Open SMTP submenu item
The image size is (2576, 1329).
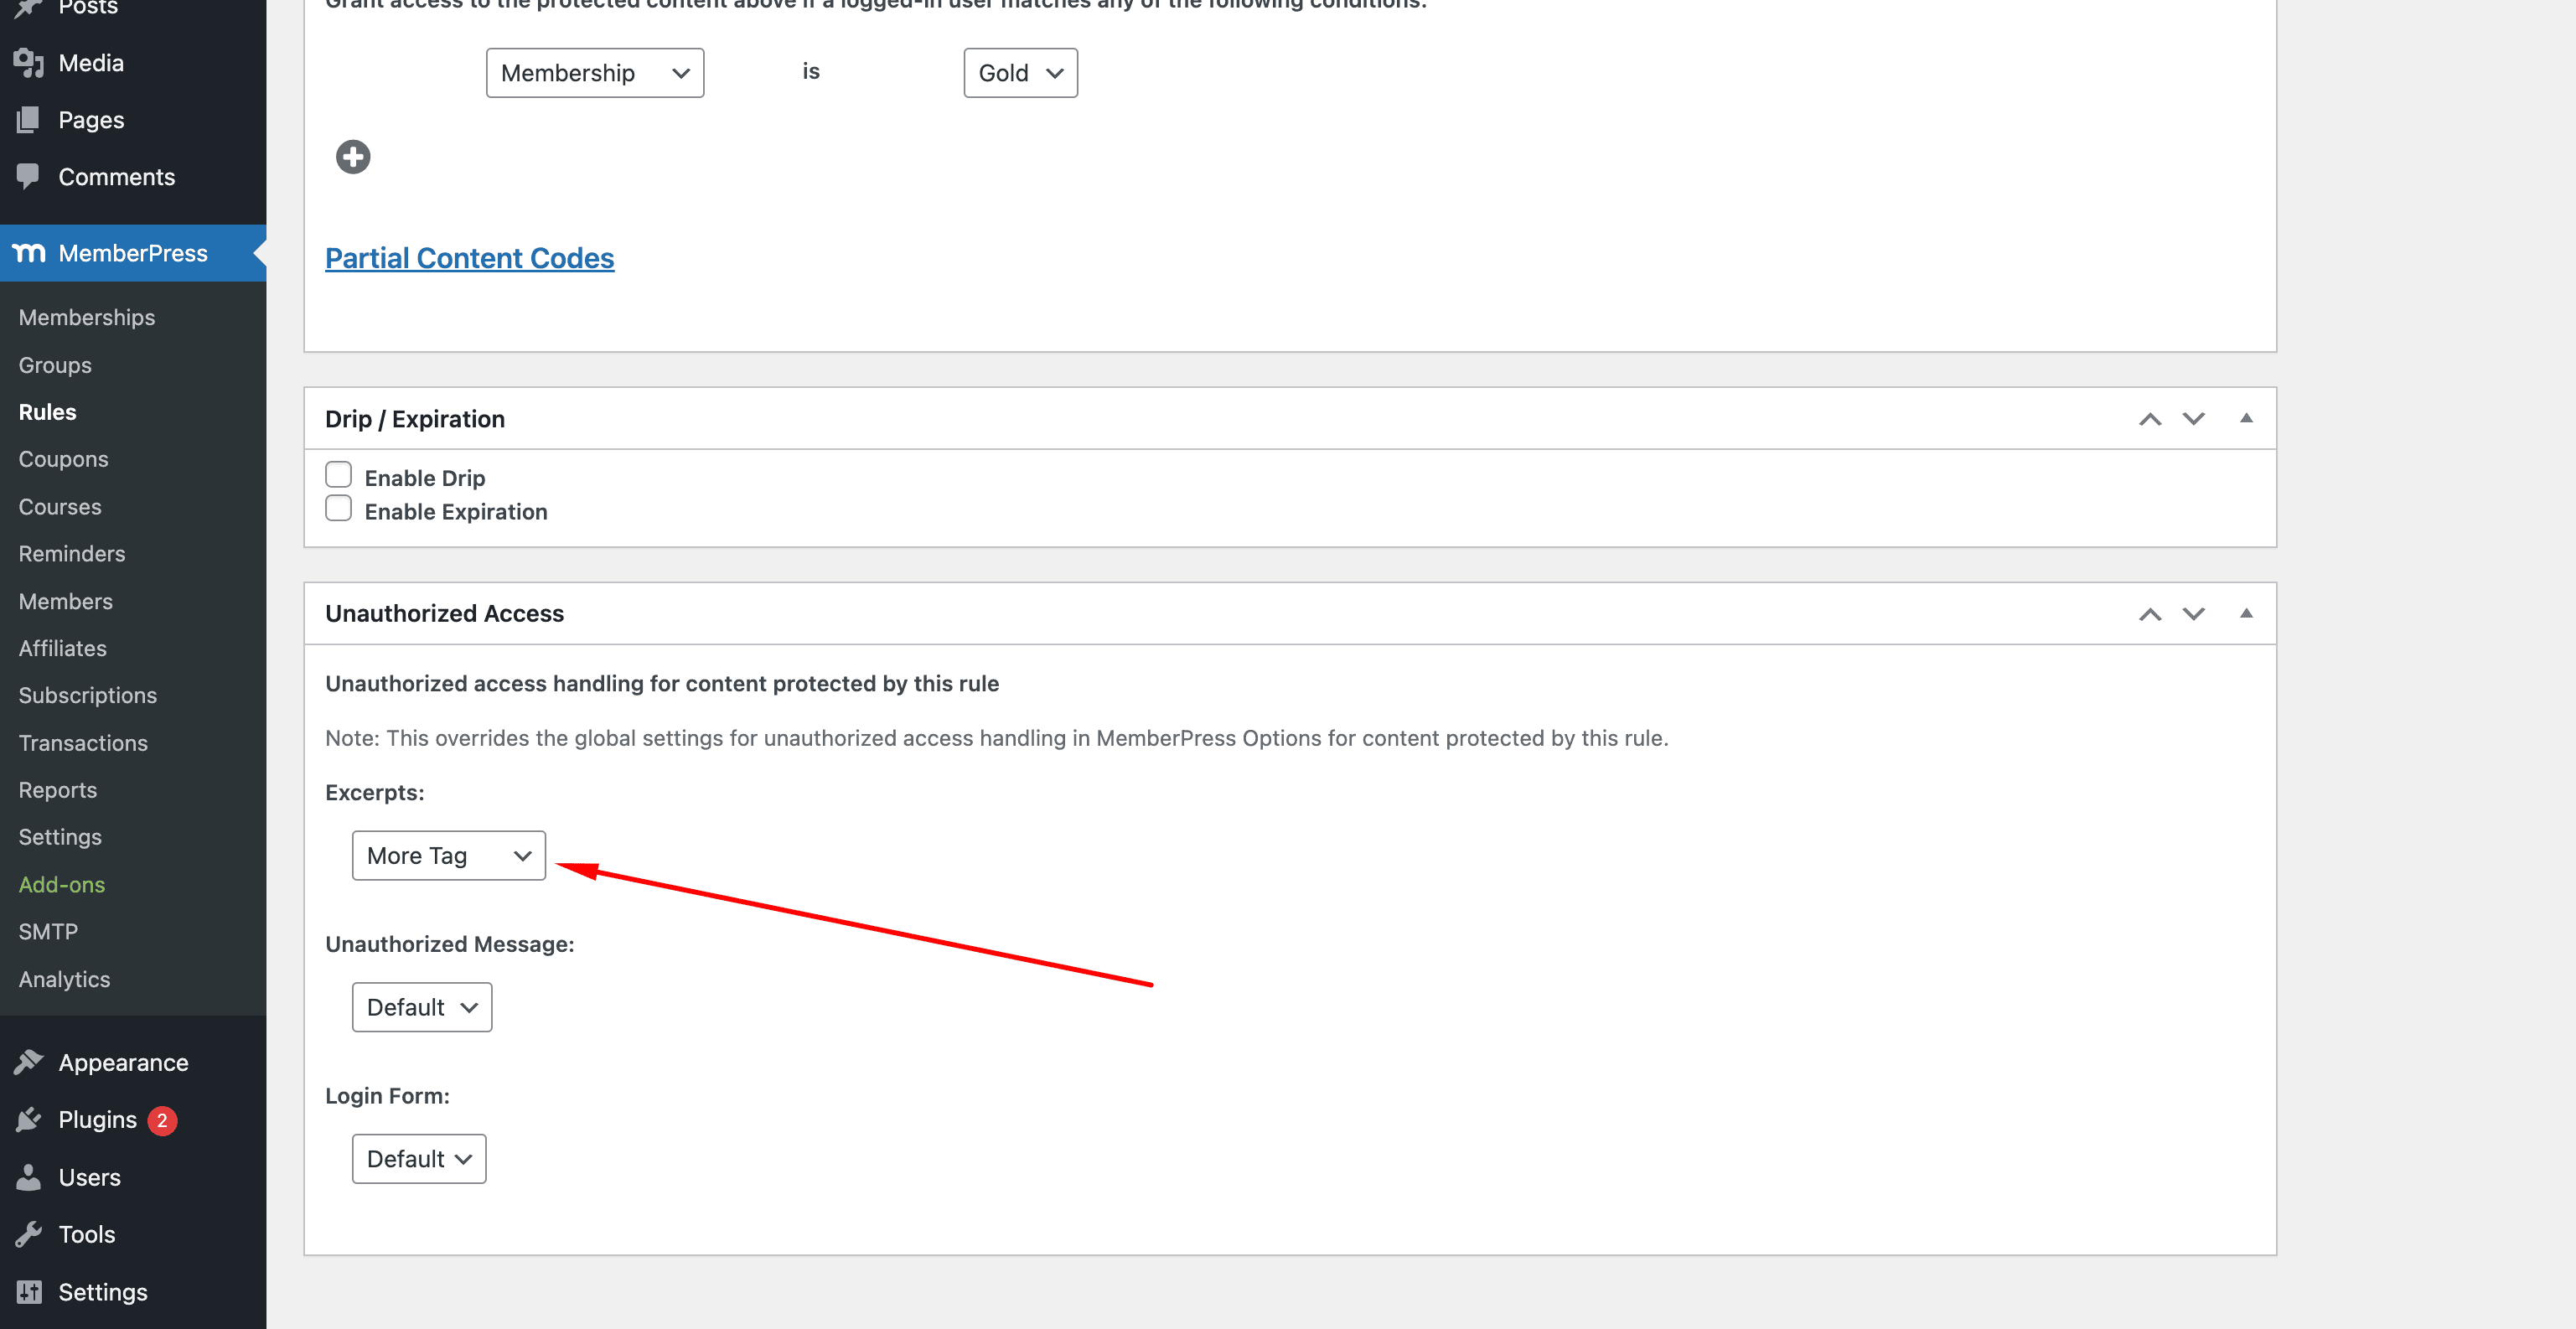click(48, 932)
